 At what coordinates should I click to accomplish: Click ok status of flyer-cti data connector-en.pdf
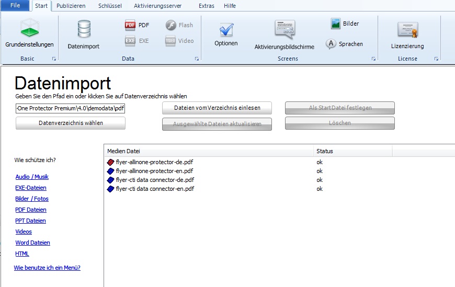coord(320,189)
